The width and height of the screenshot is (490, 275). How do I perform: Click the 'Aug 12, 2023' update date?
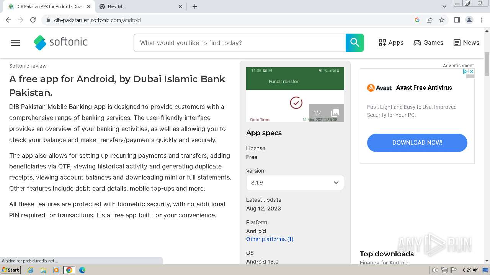(263, 209)
